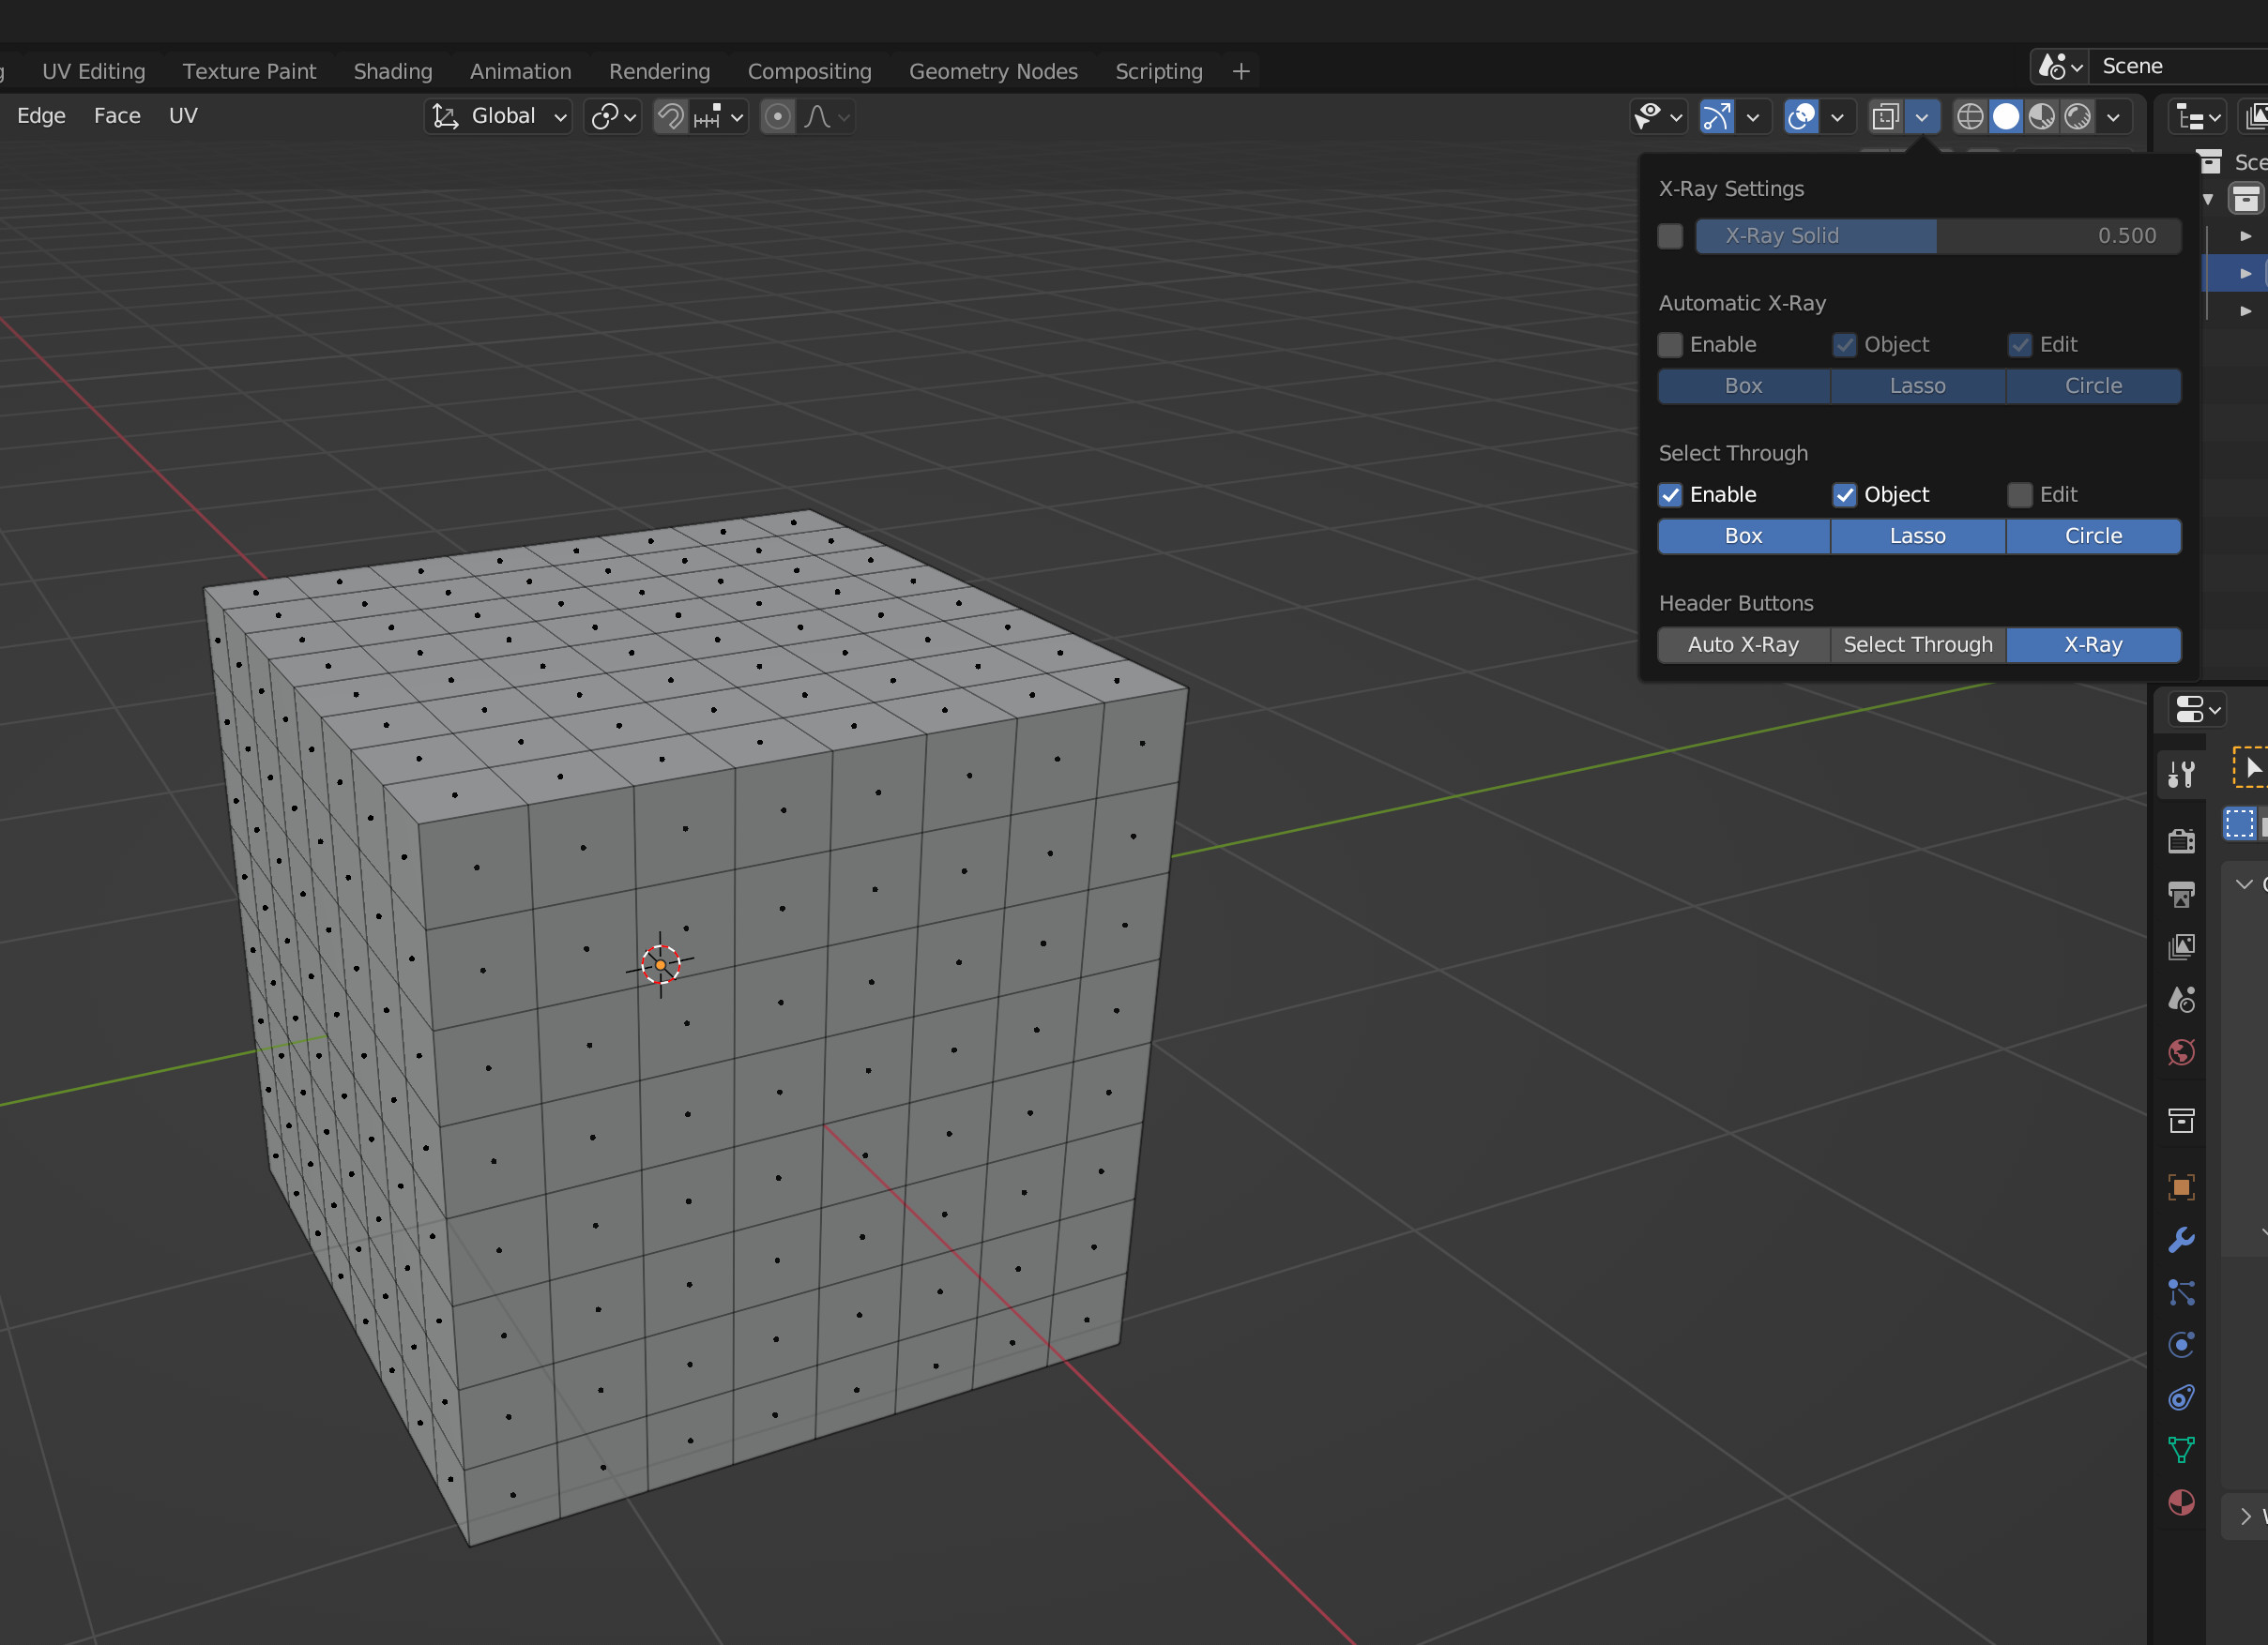Adjust the X-Ray Solid opacity slider
The height and width of the screenshot is (1645, 2268).
[x=1937, y=235]
